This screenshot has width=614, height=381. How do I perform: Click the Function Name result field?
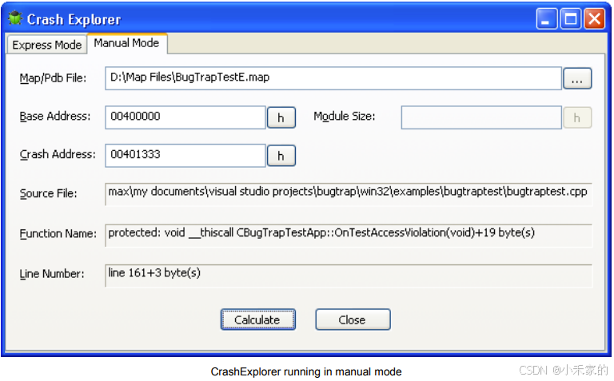coord(349,235)
